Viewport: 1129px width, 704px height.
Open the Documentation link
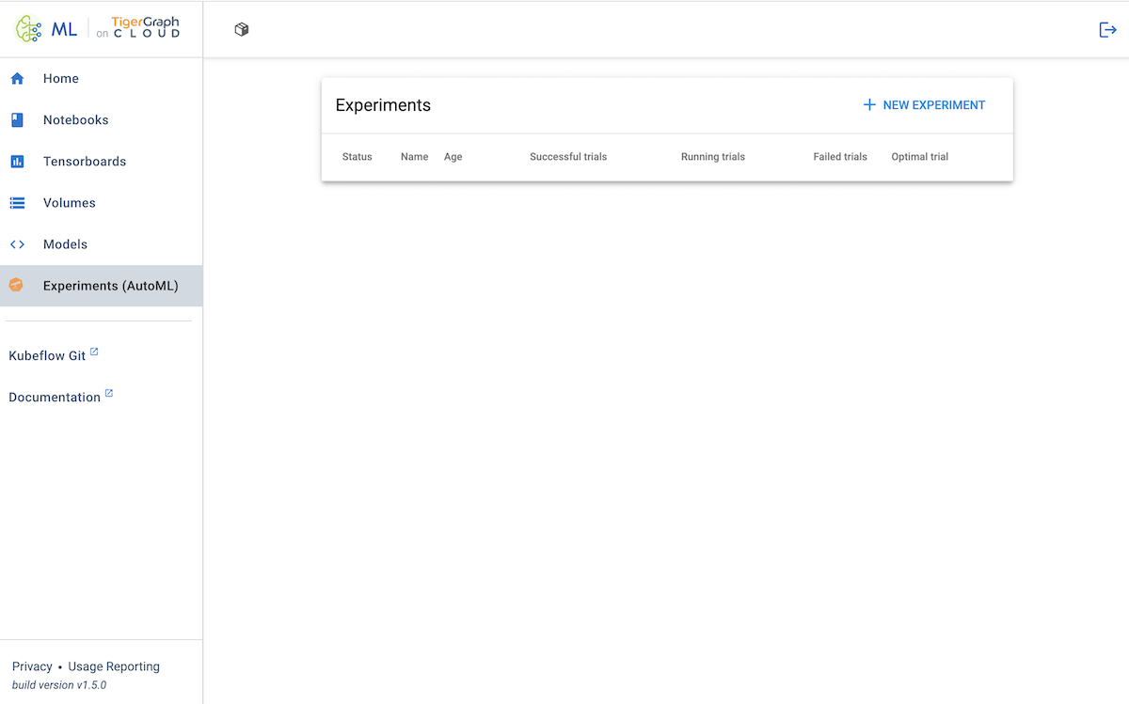tap(55, 397)
